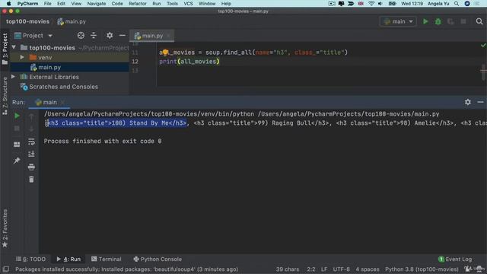487x274 pixels.
Task: Open the PyCharm application menu
Action: pos(27,4)
